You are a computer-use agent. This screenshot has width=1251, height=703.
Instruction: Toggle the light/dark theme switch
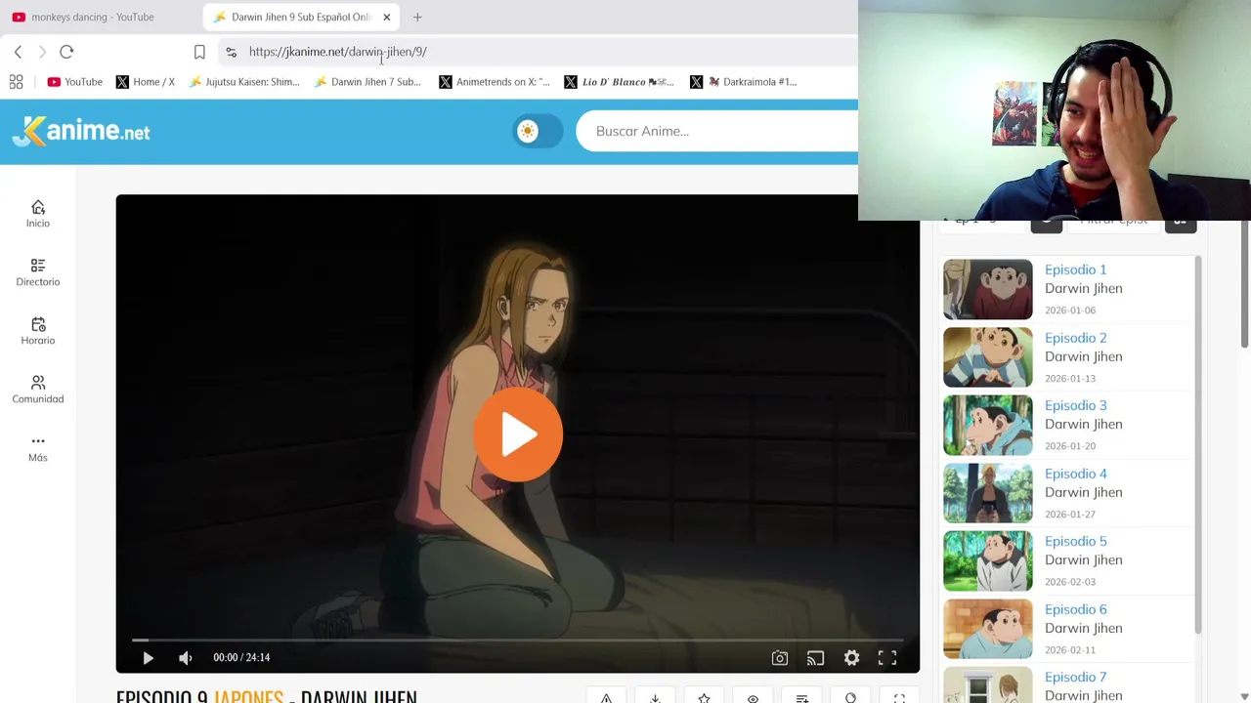point(538,131)
